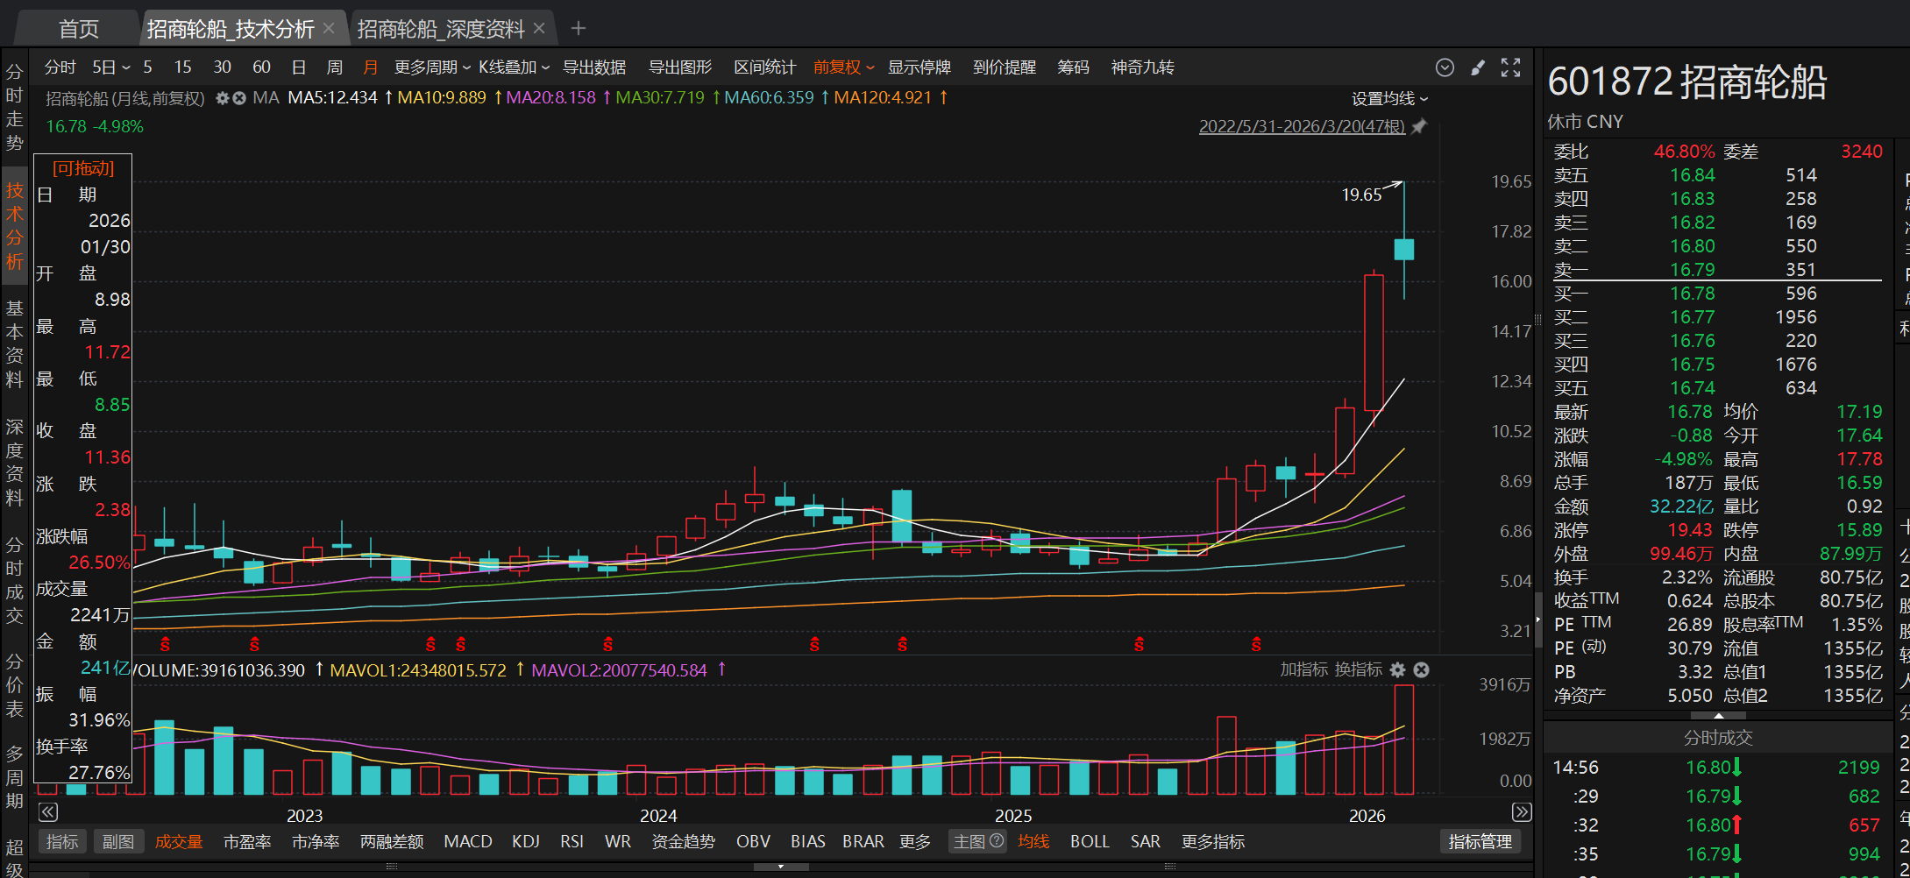Click the 导出数据 button
The width and height of the screenshot is (1910, 878).
(593, 67)
